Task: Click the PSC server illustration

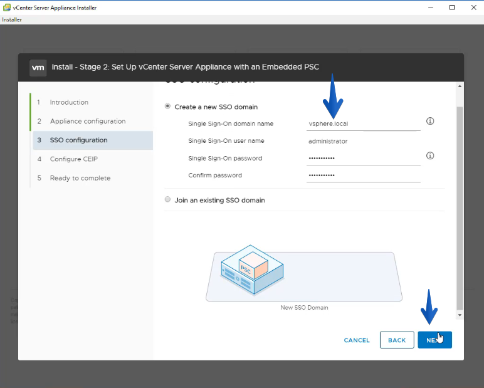Action: [x=252, y=270]
